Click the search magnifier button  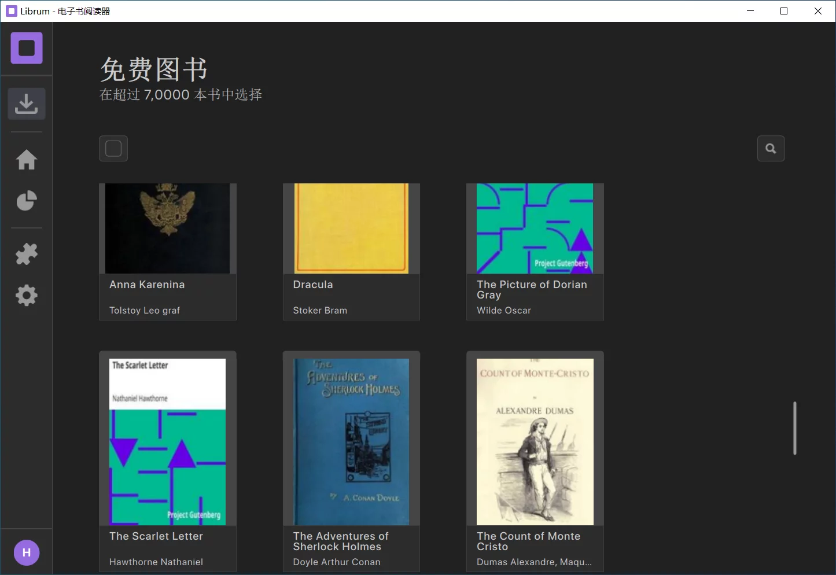(771, 149)
